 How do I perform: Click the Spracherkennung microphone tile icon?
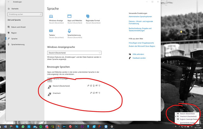69,31
